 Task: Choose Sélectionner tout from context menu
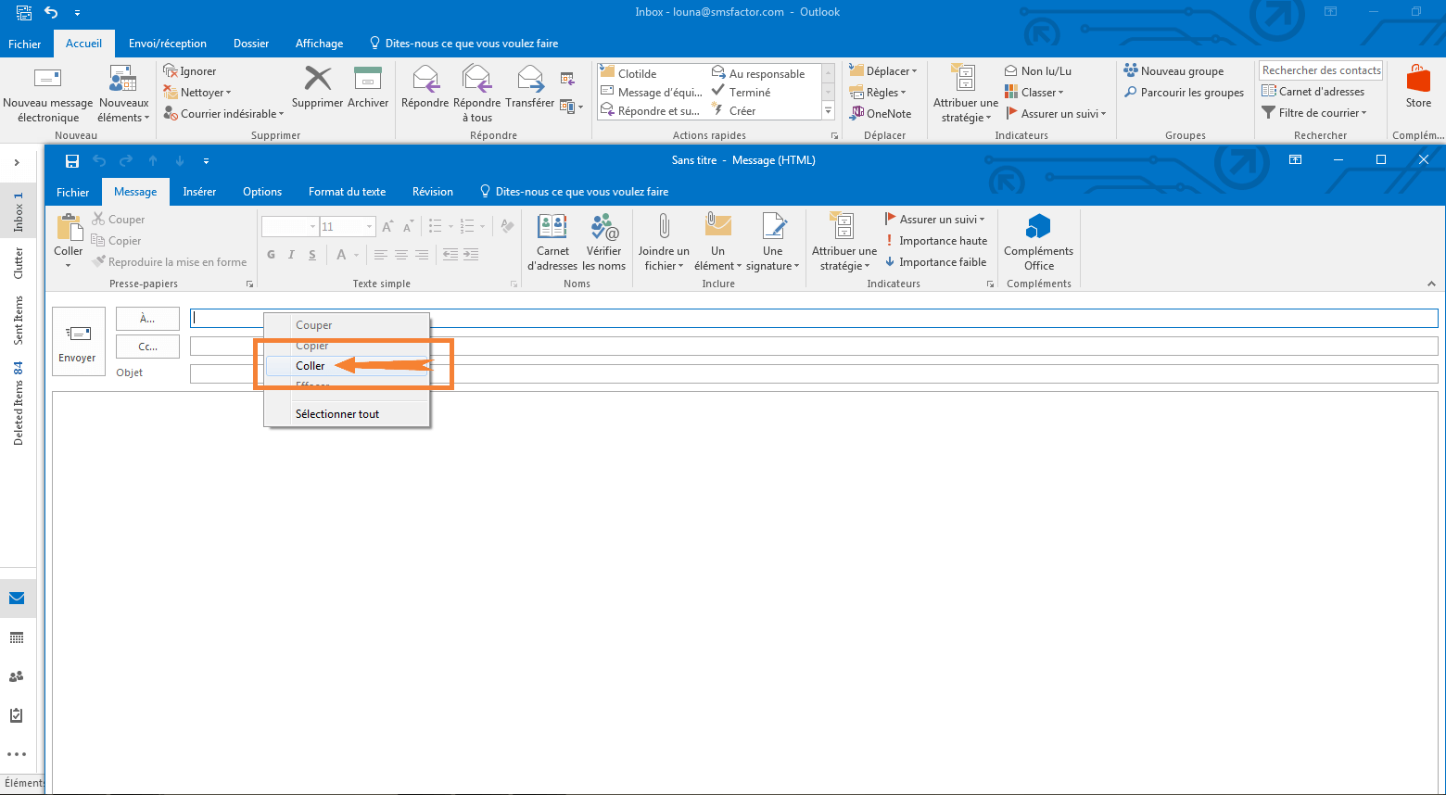(347, 414)
